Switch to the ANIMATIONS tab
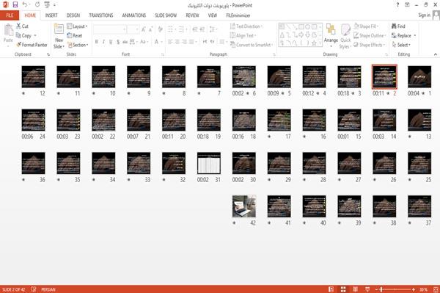This screenshot has width=440, height=293. (x=134, y=15)
